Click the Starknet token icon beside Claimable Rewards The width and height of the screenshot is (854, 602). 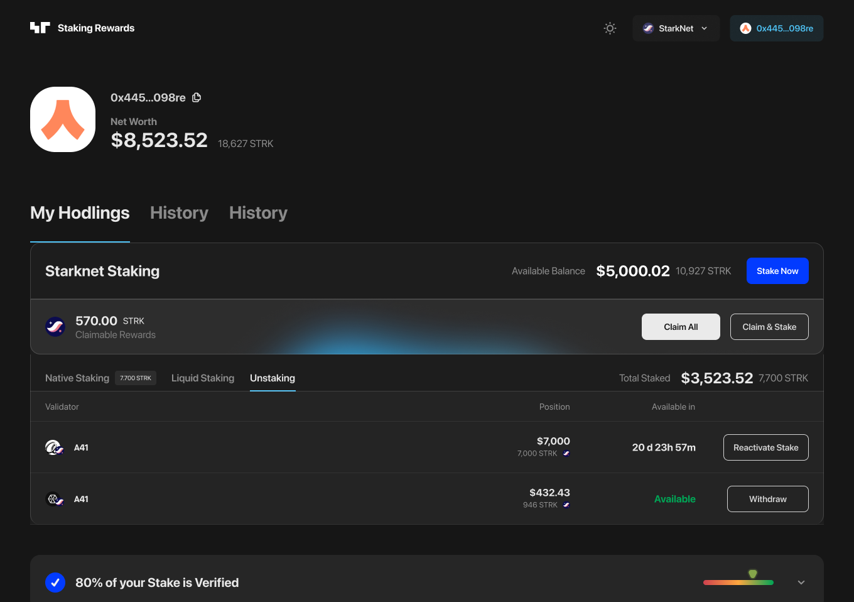(55, 327)
